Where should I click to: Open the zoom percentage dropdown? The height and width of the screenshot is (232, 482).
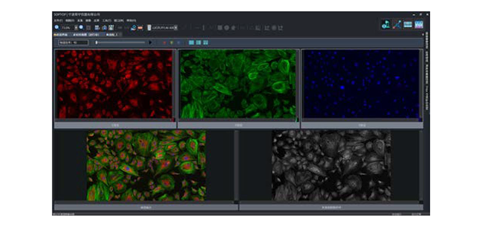[76, 28]
